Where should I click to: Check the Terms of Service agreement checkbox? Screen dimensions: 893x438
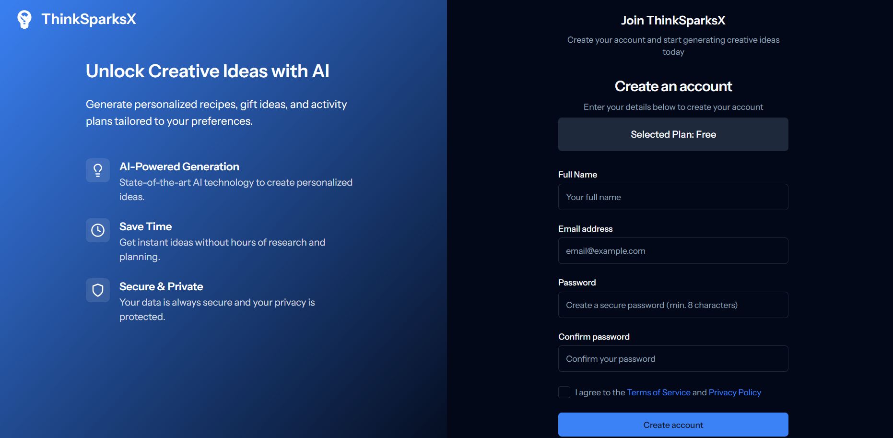coord(564,392)
